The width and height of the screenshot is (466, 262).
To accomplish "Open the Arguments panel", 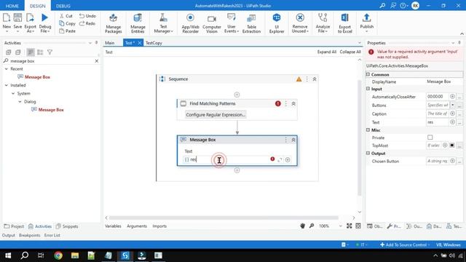I will pos(137,226).
